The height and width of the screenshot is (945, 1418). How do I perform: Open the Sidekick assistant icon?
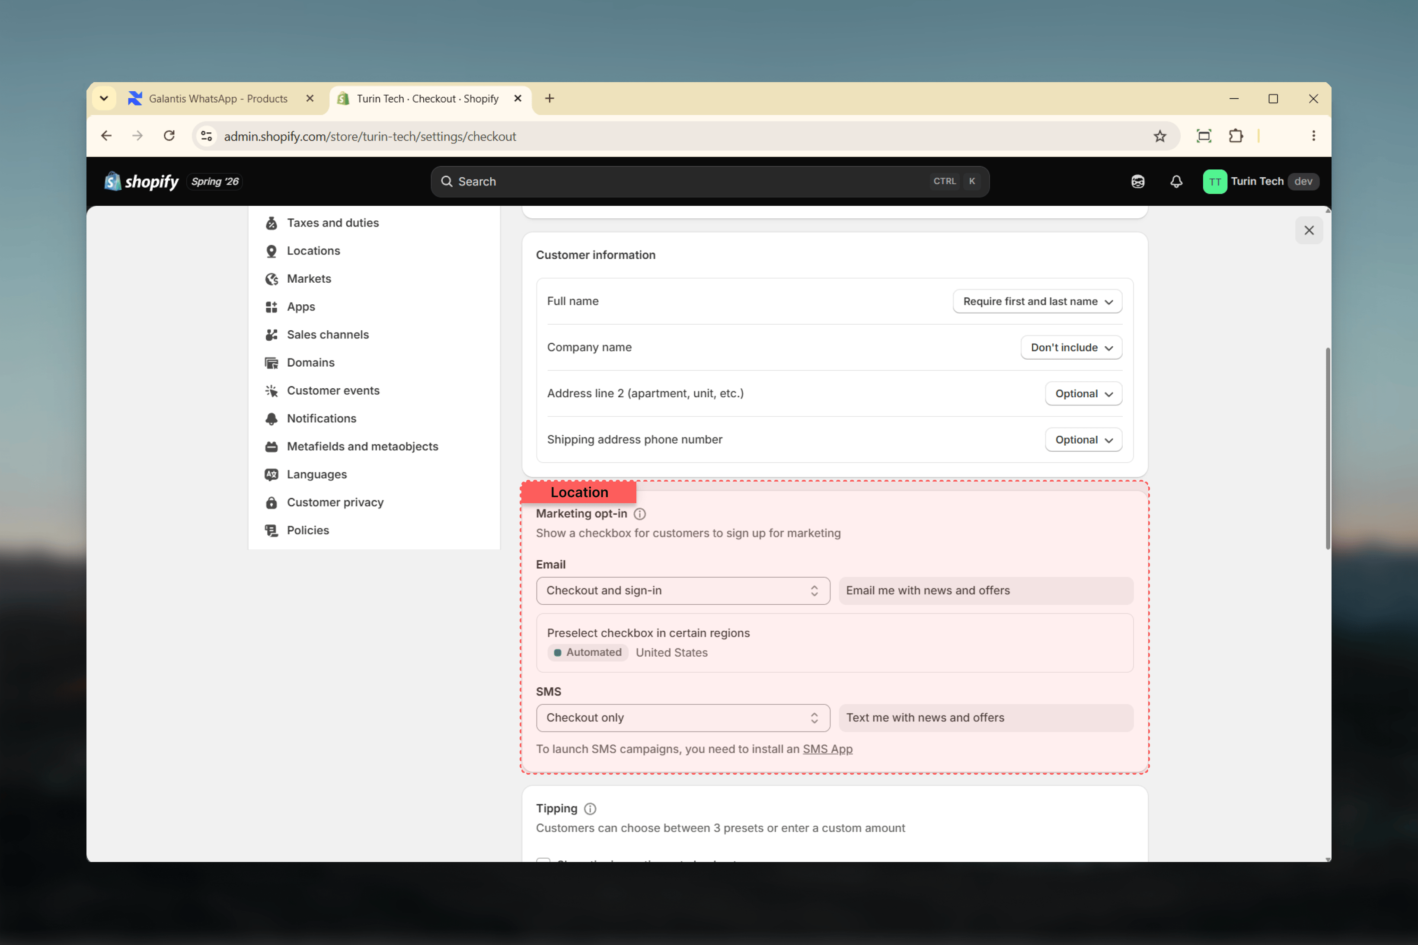tap(1137, 182)
